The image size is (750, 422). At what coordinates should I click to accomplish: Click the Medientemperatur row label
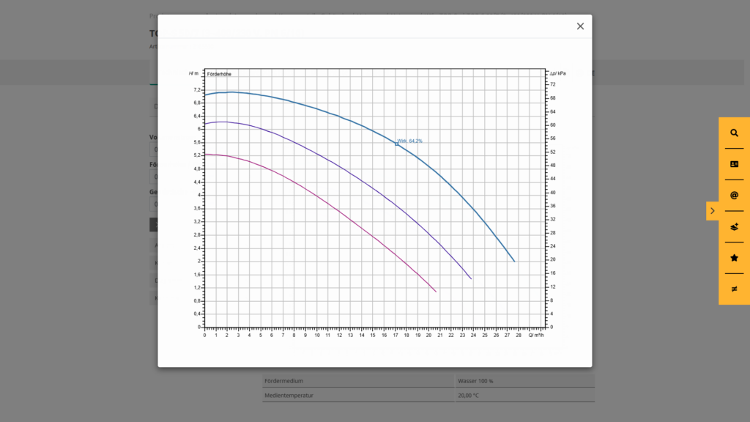(x=289, y=396)
